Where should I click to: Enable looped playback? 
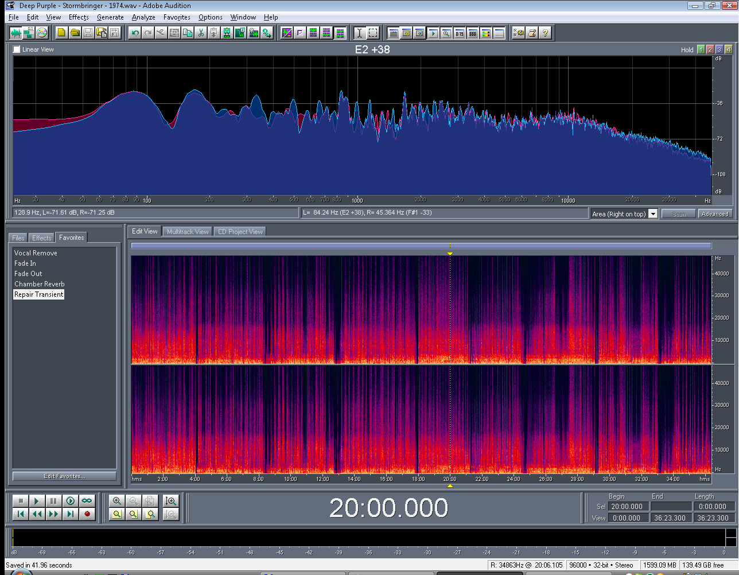87,501
